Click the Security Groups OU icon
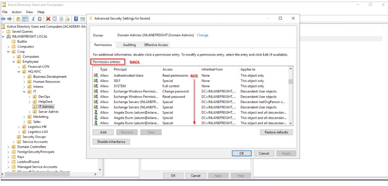Screen dimensions: 388x186 pos(19,137)
